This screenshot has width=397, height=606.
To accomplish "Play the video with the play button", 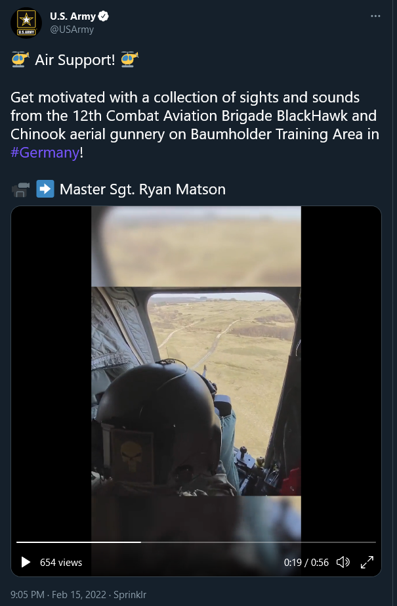I will tap(26, 562).
